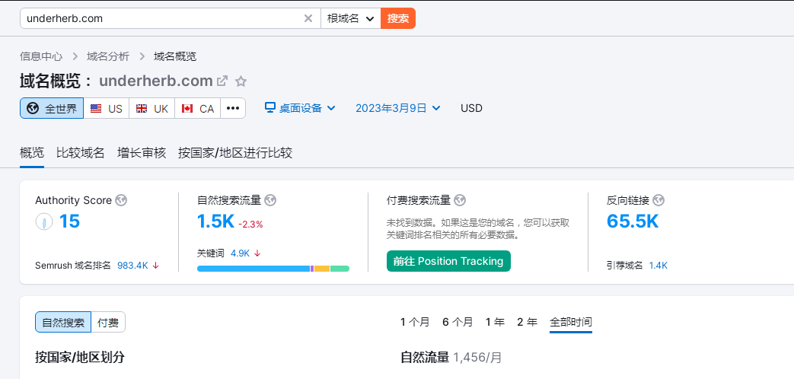Click the 按国家/地区划分 heading
This screenshot has width=794, height=379.
point(80,358)
